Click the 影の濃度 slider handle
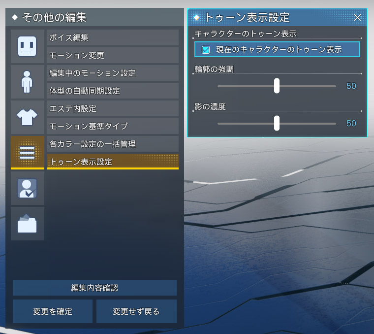The height and width of the screenshot is (334, 374). (x=277, y=123)
